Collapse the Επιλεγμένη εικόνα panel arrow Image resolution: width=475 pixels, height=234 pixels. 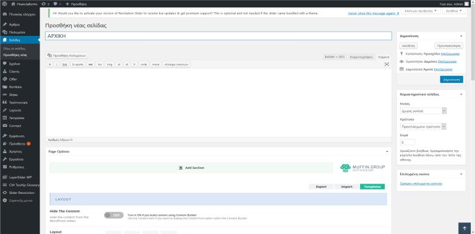pyautogui.click(x=461, y=174)
